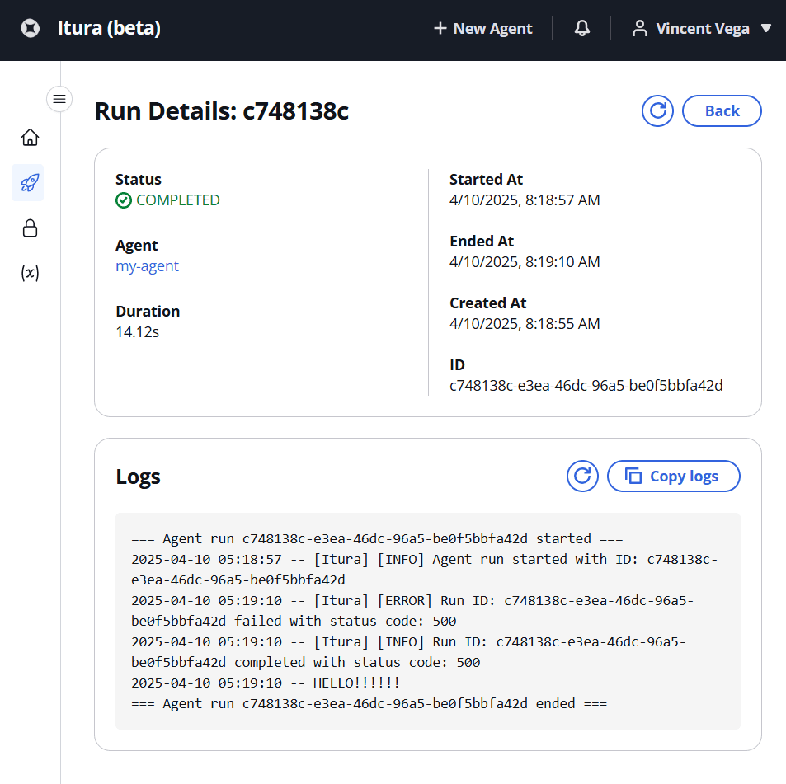Select the COMPLETED status text
The image size is (786, 784).
pyautogui.click(x=178, y=200)
